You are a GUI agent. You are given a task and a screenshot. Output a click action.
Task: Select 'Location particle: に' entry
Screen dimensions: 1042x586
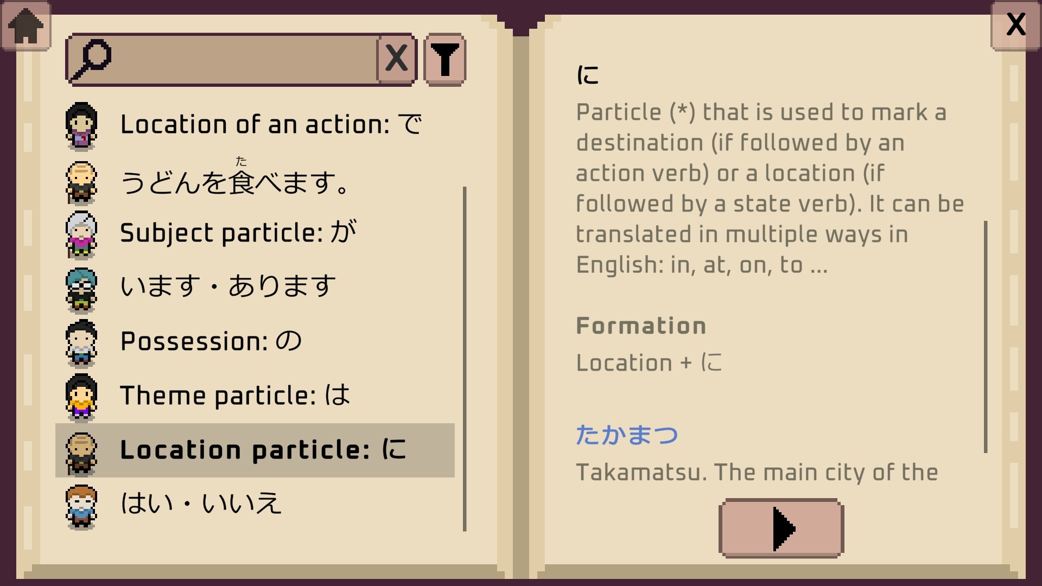tap(263, 450)
